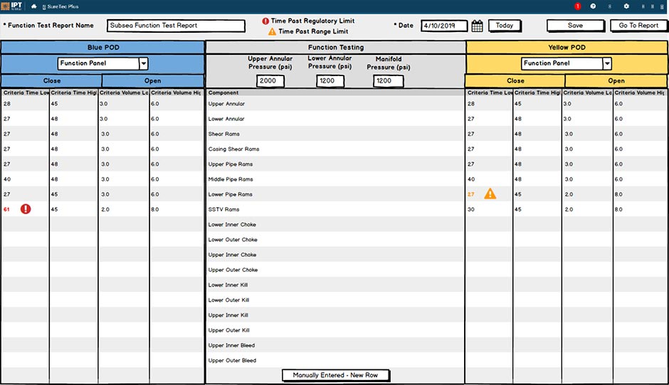Select the Blue POD Open tab

(x=153, y=81)
